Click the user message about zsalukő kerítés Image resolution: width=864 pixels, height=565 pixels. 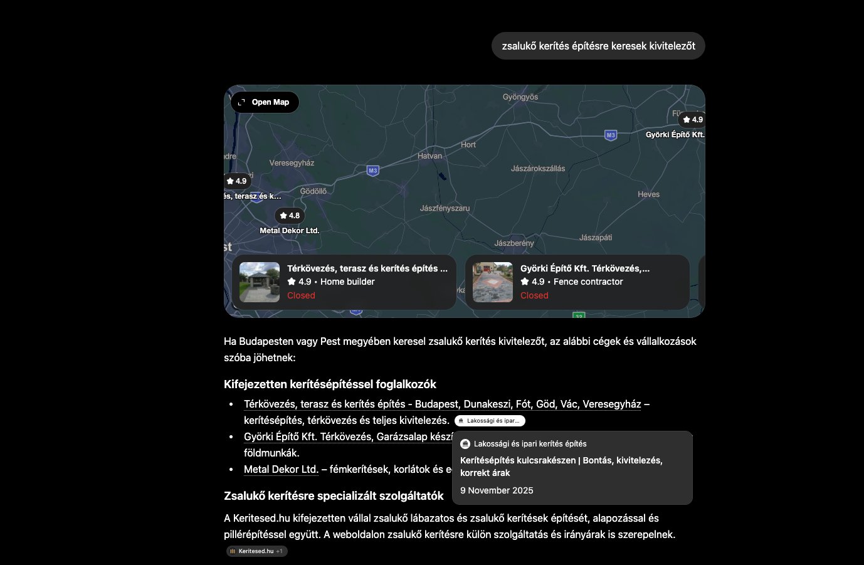coord(599,46)
